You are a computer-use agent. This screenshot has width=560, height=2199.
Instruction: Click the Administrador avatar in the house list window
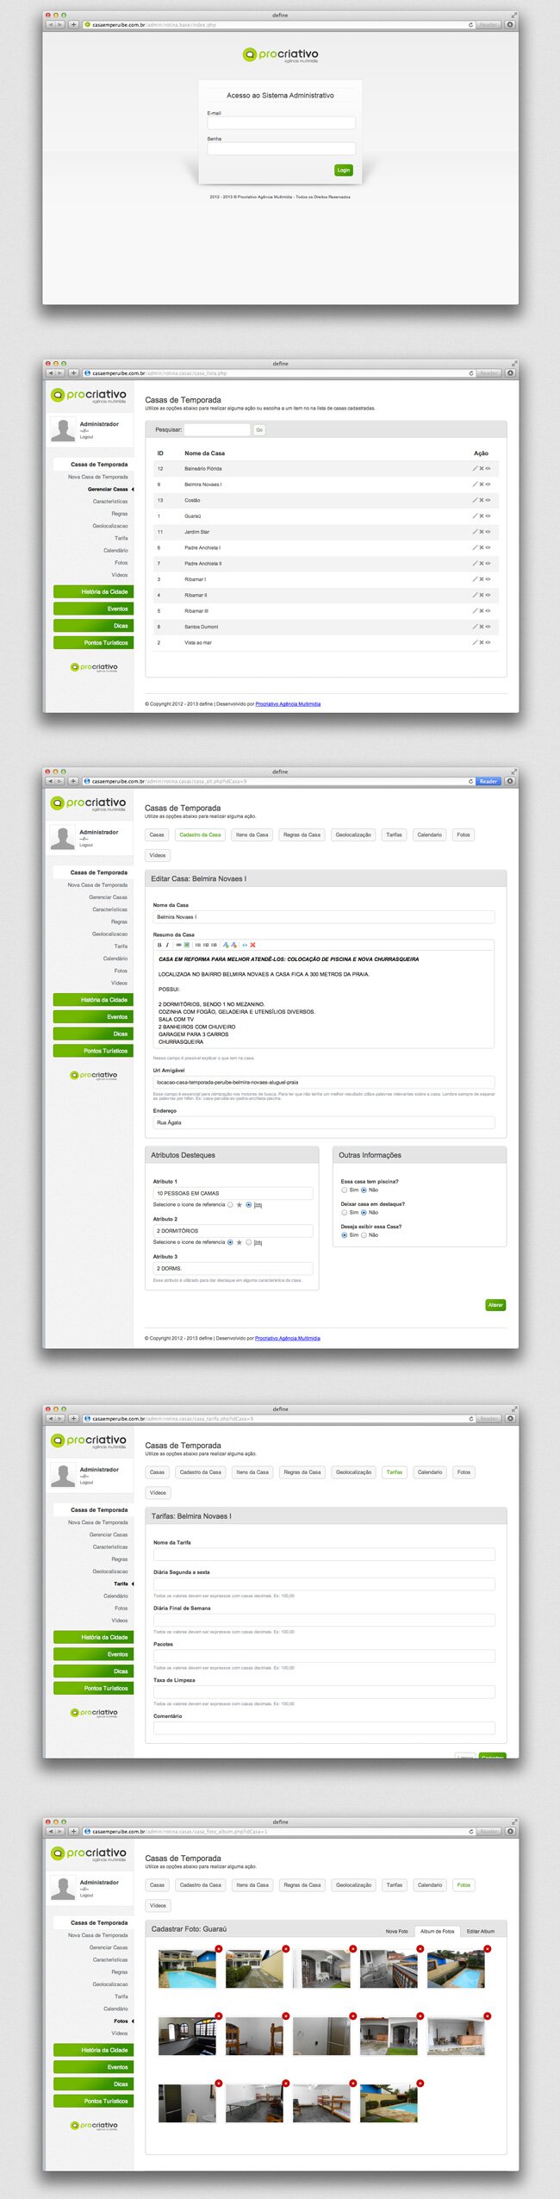pyautogui.click(x=63, y=429)
